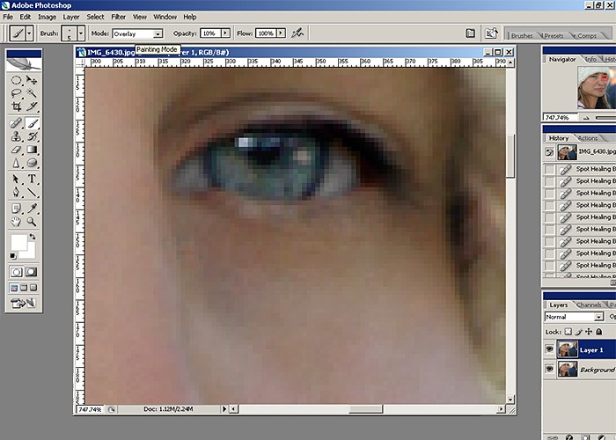Select the Path Selection tool

click(16, 180)
